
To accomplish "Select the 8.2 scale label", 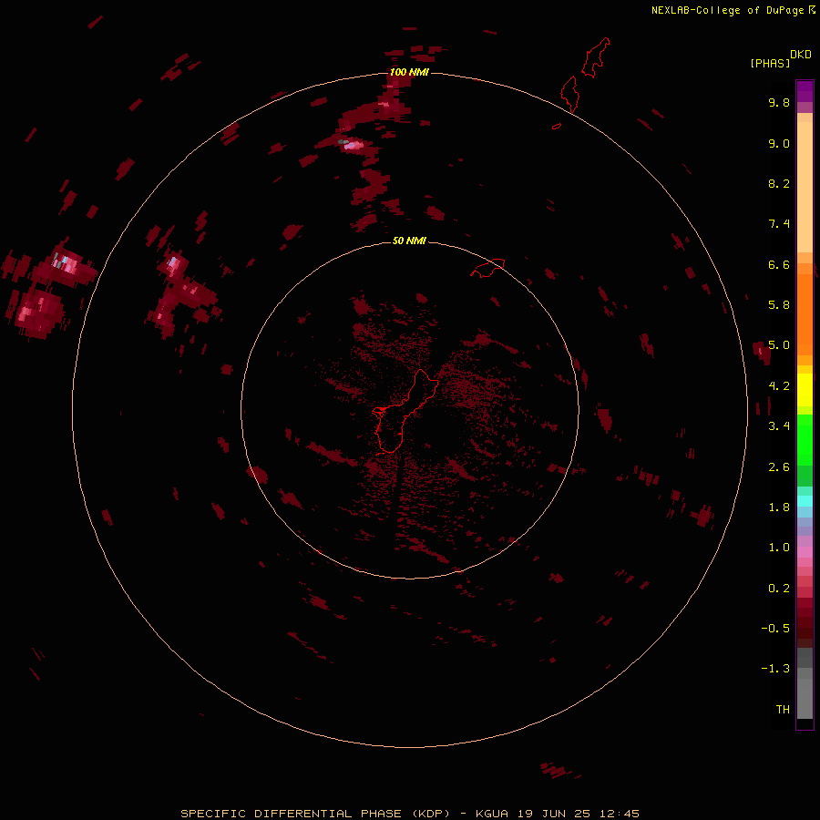I will 779,183.
